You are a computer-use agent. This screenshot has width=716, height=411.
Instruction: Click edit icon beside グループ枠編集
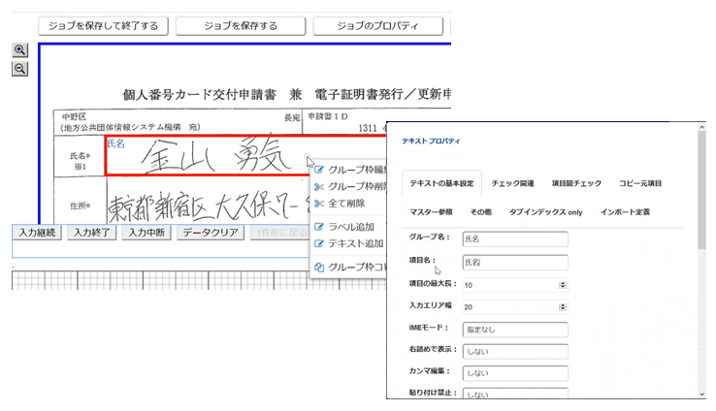coord(319,169)
